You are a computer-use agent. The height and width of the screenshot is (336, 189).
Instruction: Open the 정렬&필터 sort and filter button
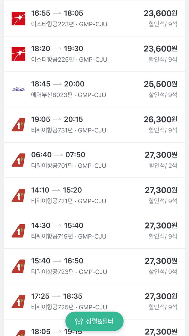point(94,321)
